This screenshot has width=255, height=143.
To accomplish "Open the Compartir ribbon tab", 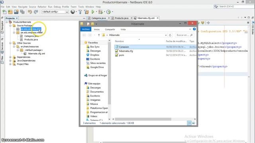I will tap(110, 29).
